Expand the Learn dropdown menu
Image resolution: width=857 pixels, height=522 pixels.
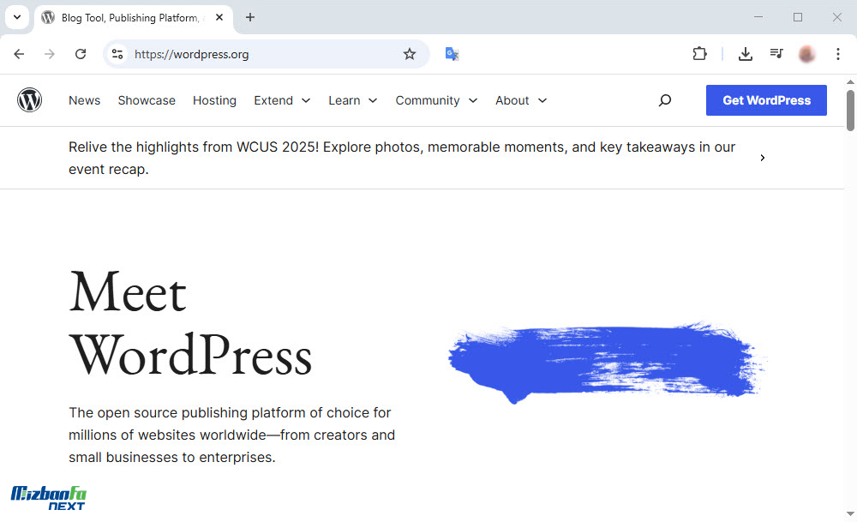point(352,100)
